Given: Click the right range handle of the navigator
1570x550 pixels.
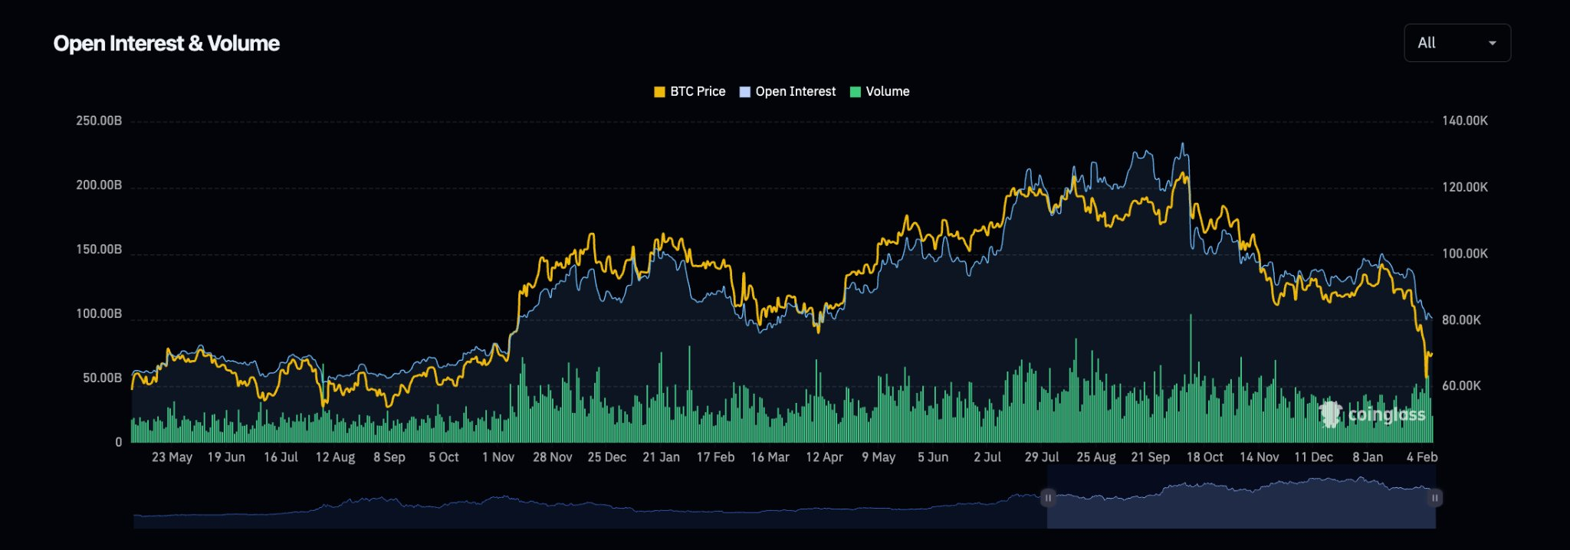Looking at the screenshot, I should pos(1434,498).
